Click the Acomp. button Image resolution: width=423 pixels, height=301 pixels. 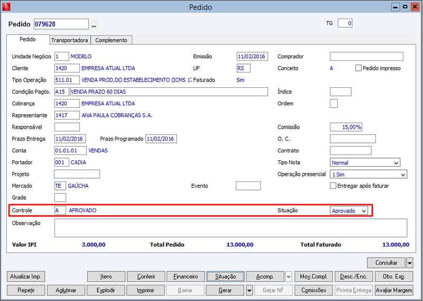click(x=265, y=277)
